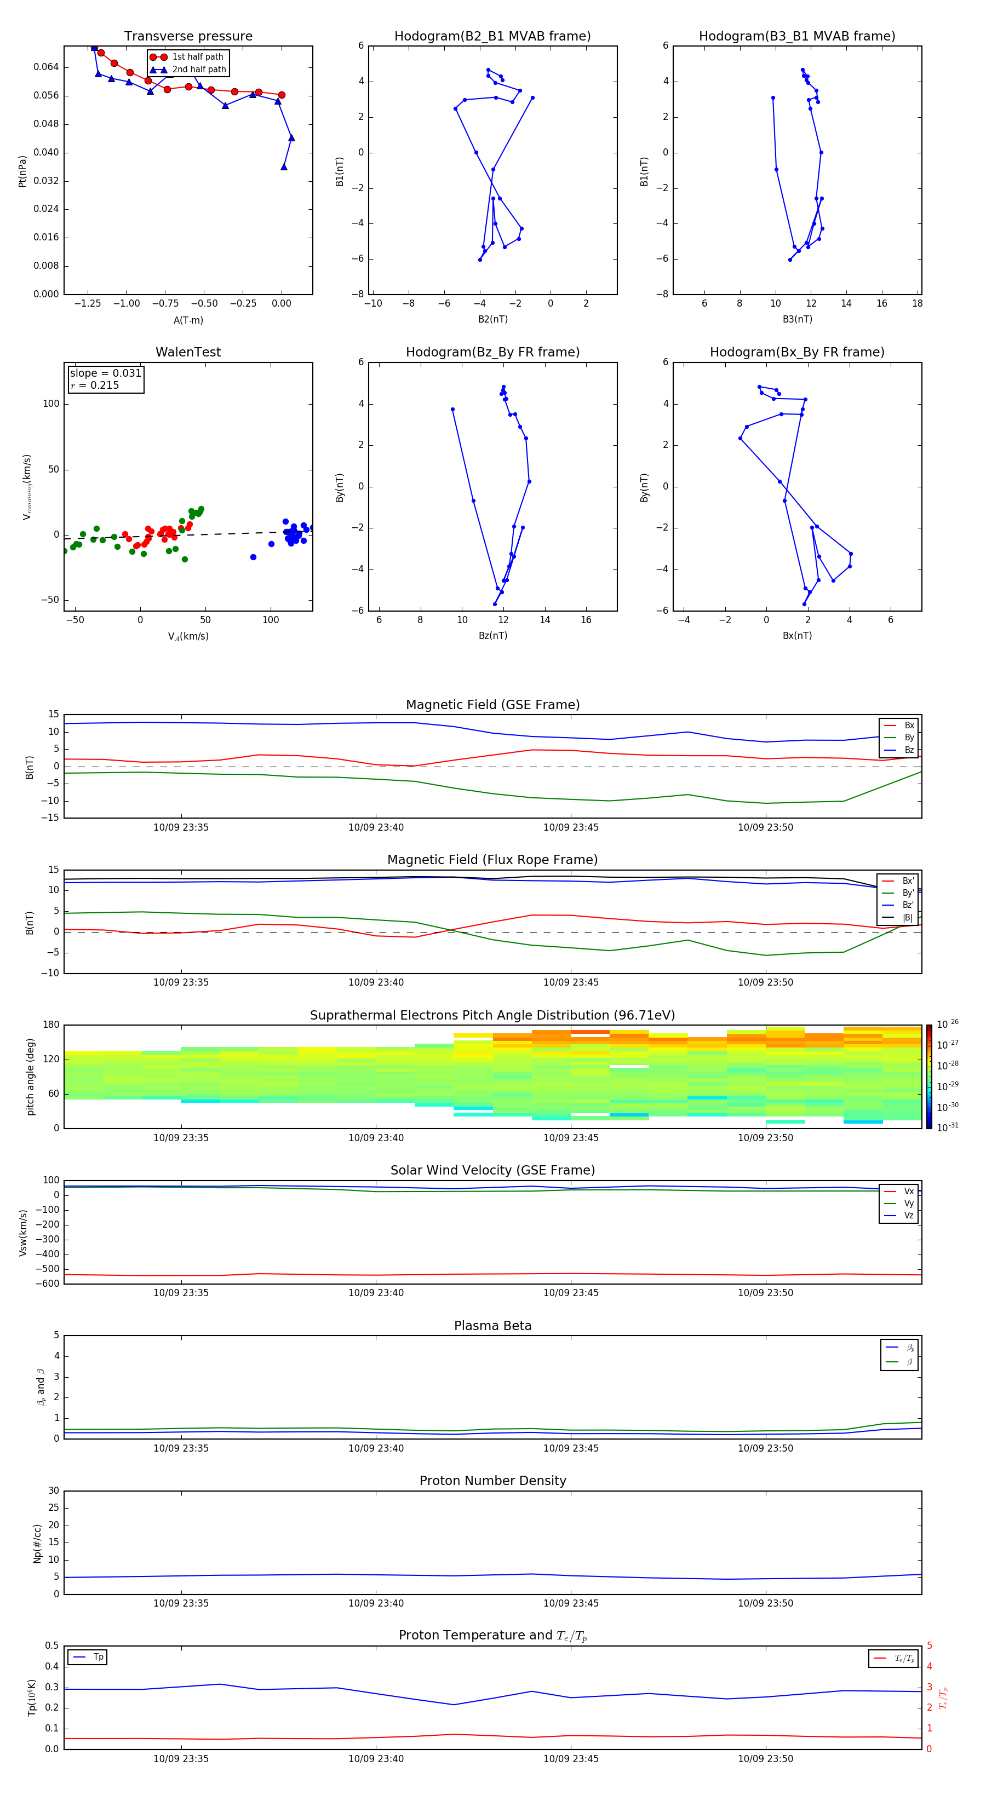Click the "WalenTest" plot title
986x1807 pixels.
188,352
